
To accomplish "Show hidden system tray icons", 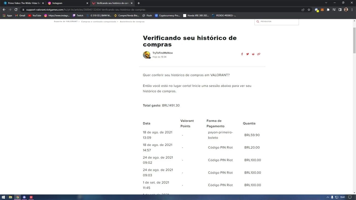I will (x=328, y=197).
